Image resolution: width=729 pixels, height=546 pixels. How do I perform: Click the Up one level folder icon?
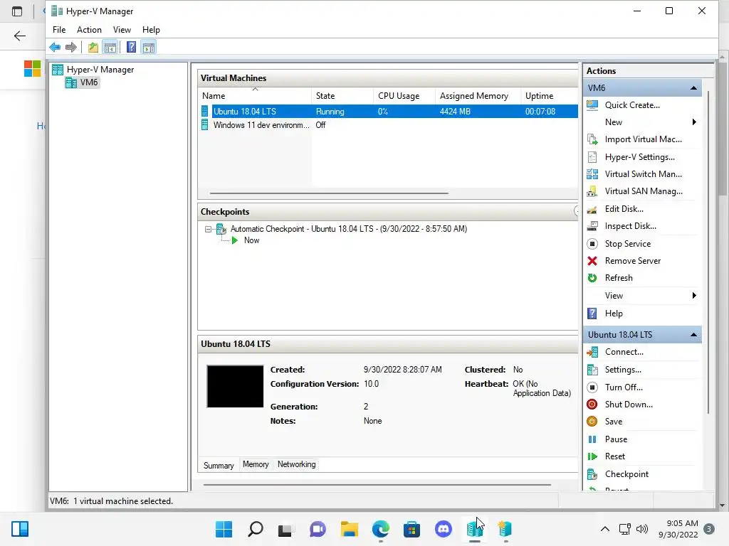(93, 47)
